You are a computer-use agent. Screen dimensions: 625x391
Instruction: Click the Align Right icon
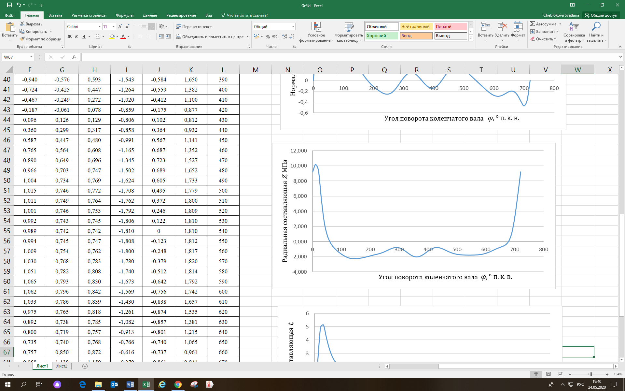pyautogui.click(x=151, y=36)
